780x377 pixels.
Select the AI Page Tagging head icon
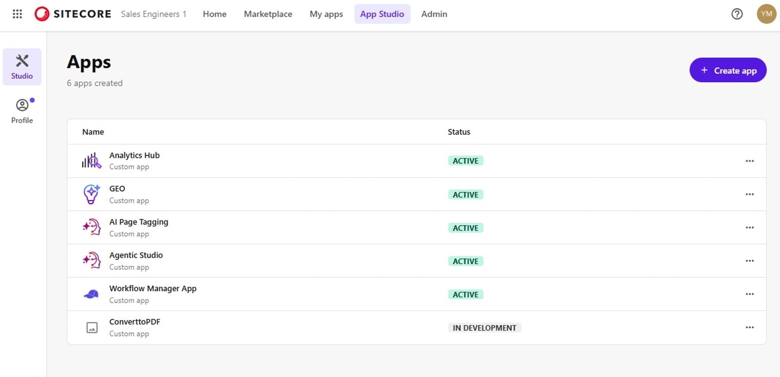click(x=91, y=227)
